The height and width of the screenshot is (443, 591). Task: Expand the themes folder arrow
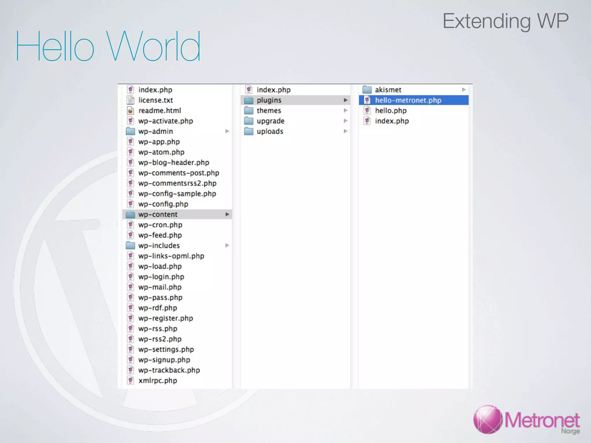tap(345, 110)
